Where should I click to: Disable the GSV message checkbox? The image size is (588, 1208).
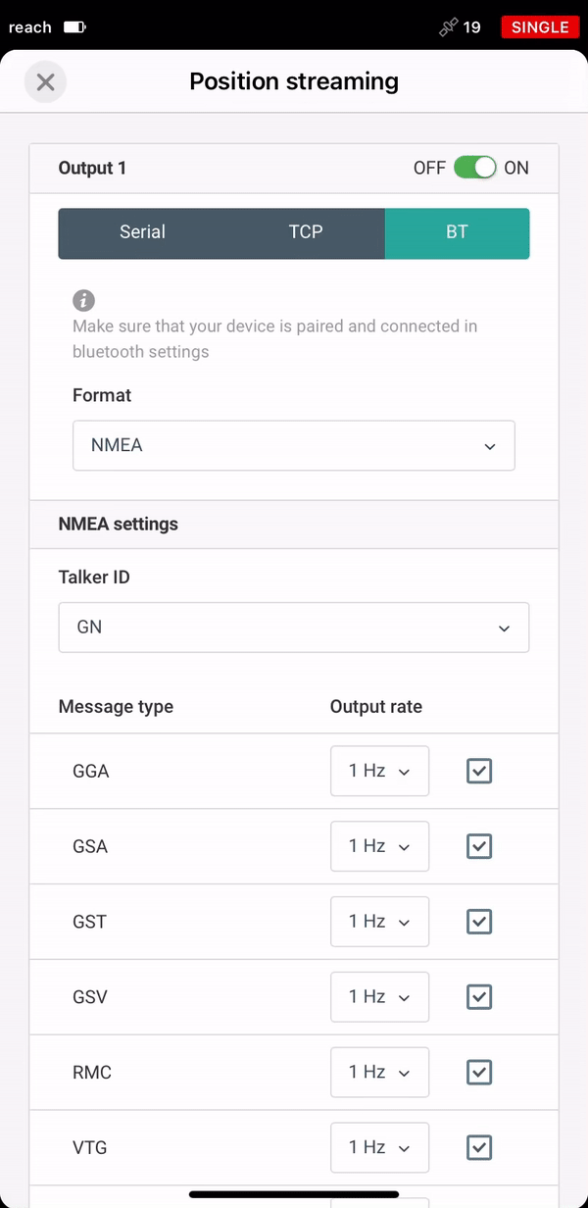pos(479,997)
